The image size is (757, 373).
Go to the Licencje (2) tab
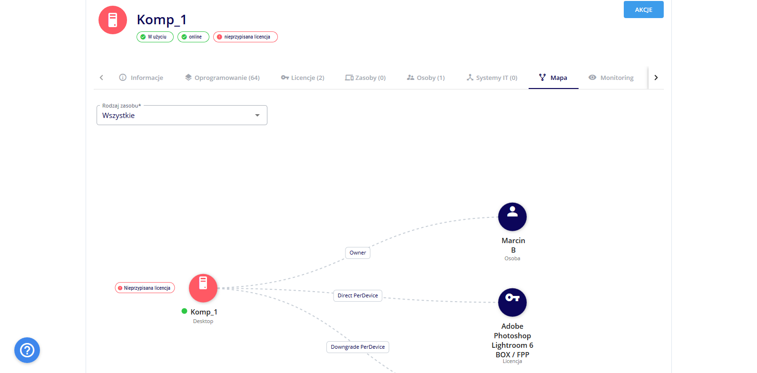(303, 78)
